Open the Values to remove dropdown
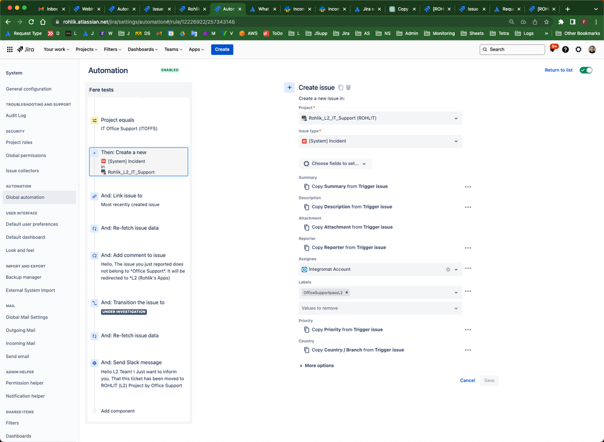 coord(380,308)
